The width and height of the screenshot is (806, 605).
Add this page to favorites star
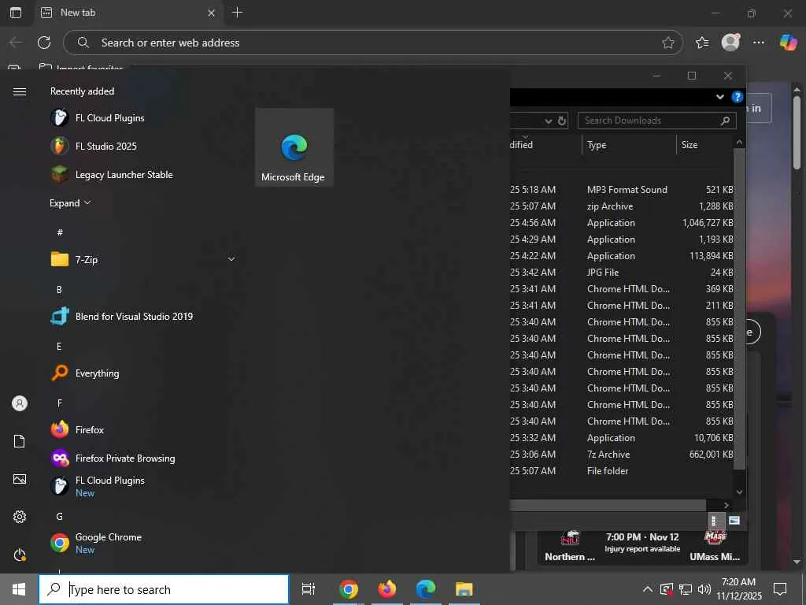coord(667,43)
